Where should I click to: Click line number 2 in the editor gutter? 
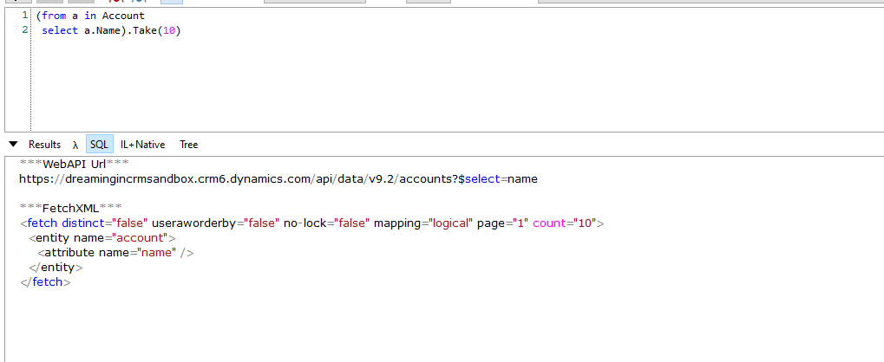(25, 30)
